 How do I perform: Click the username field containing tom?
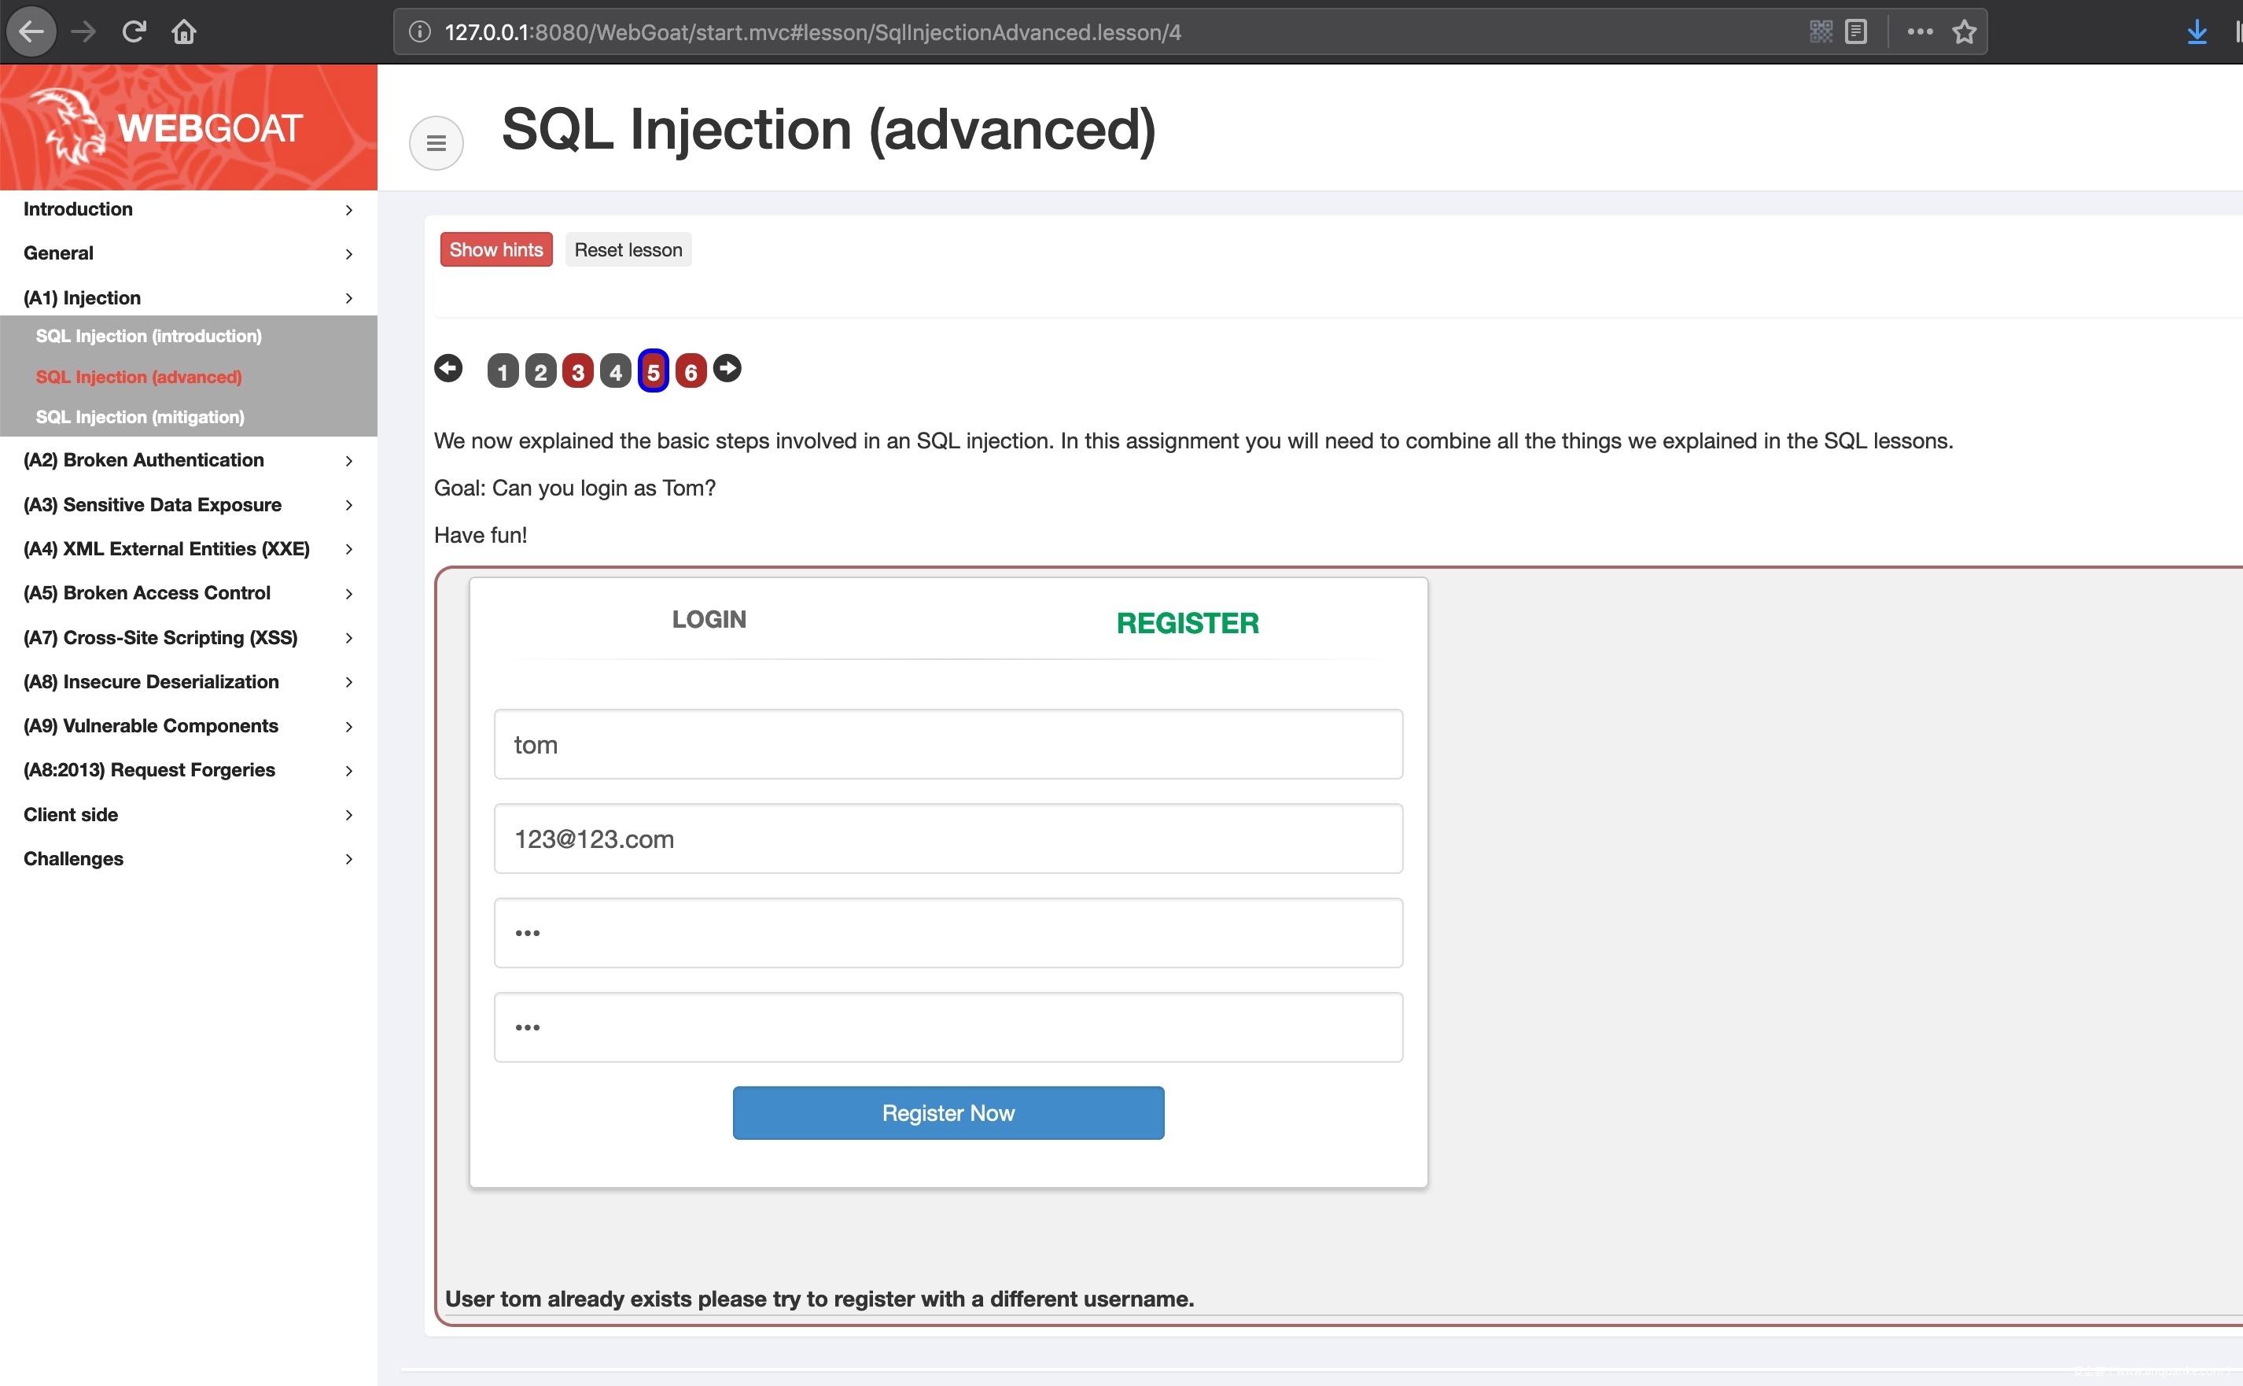tap(948, 744)
